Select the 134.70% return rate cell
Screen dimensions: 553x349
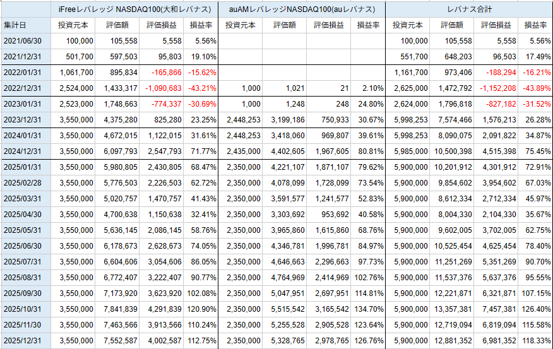(367, 309)
